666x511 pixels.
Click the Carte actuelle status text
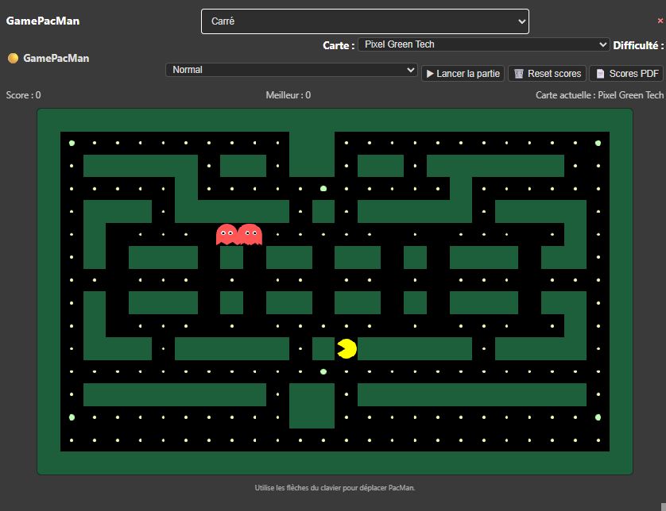click(x=599, y=95)
